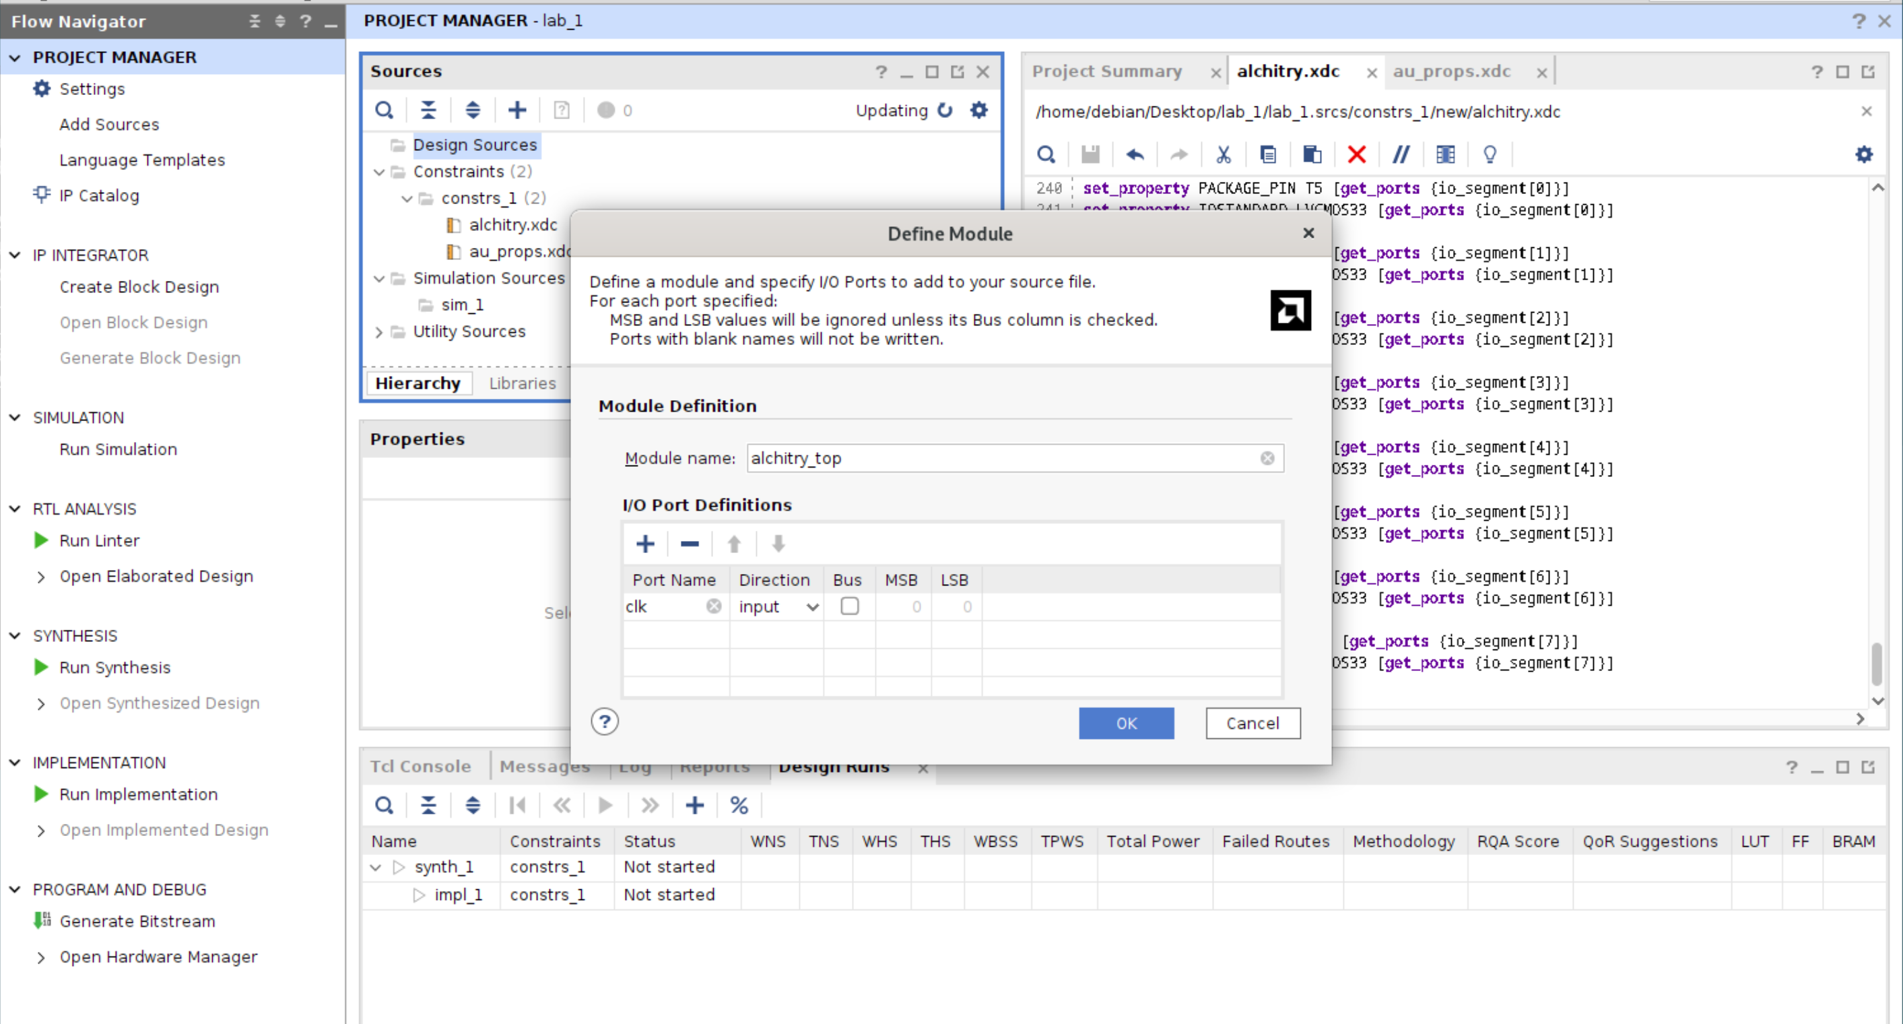Open the Tcl Console tab

tap(420, 767)
